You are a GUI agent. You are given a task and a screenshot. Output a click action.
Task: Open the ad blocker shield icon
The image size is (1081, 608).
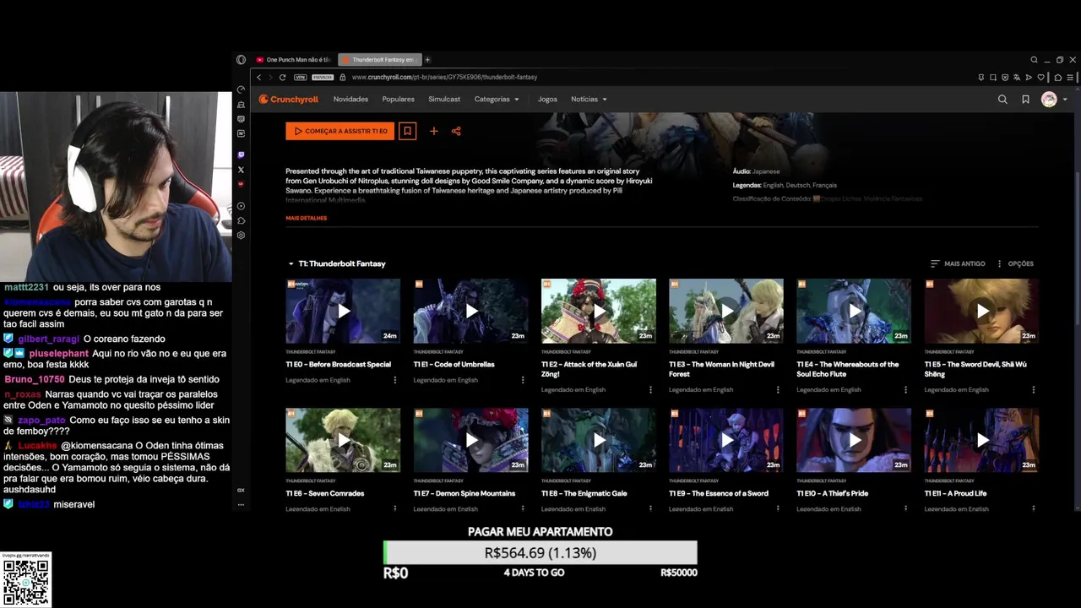tap(1005, 77)
